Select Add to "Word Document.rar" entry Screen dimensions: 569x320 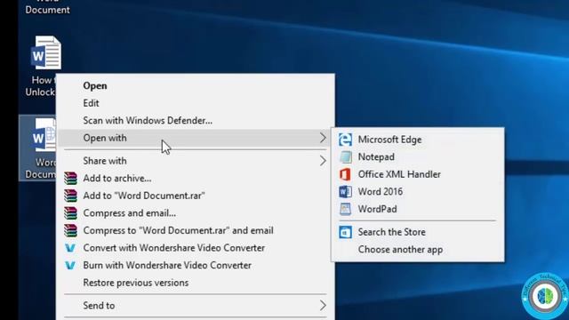click(x=196, y=196)
